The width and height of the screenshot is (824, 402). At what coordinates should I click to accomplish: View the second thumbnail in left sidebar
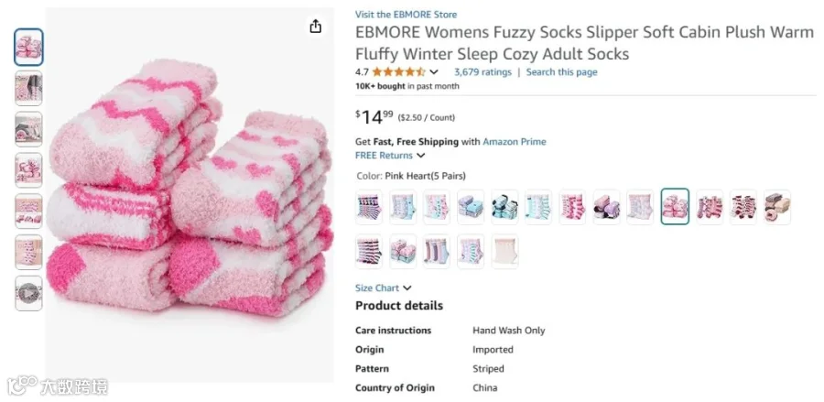tap(29, 88)
